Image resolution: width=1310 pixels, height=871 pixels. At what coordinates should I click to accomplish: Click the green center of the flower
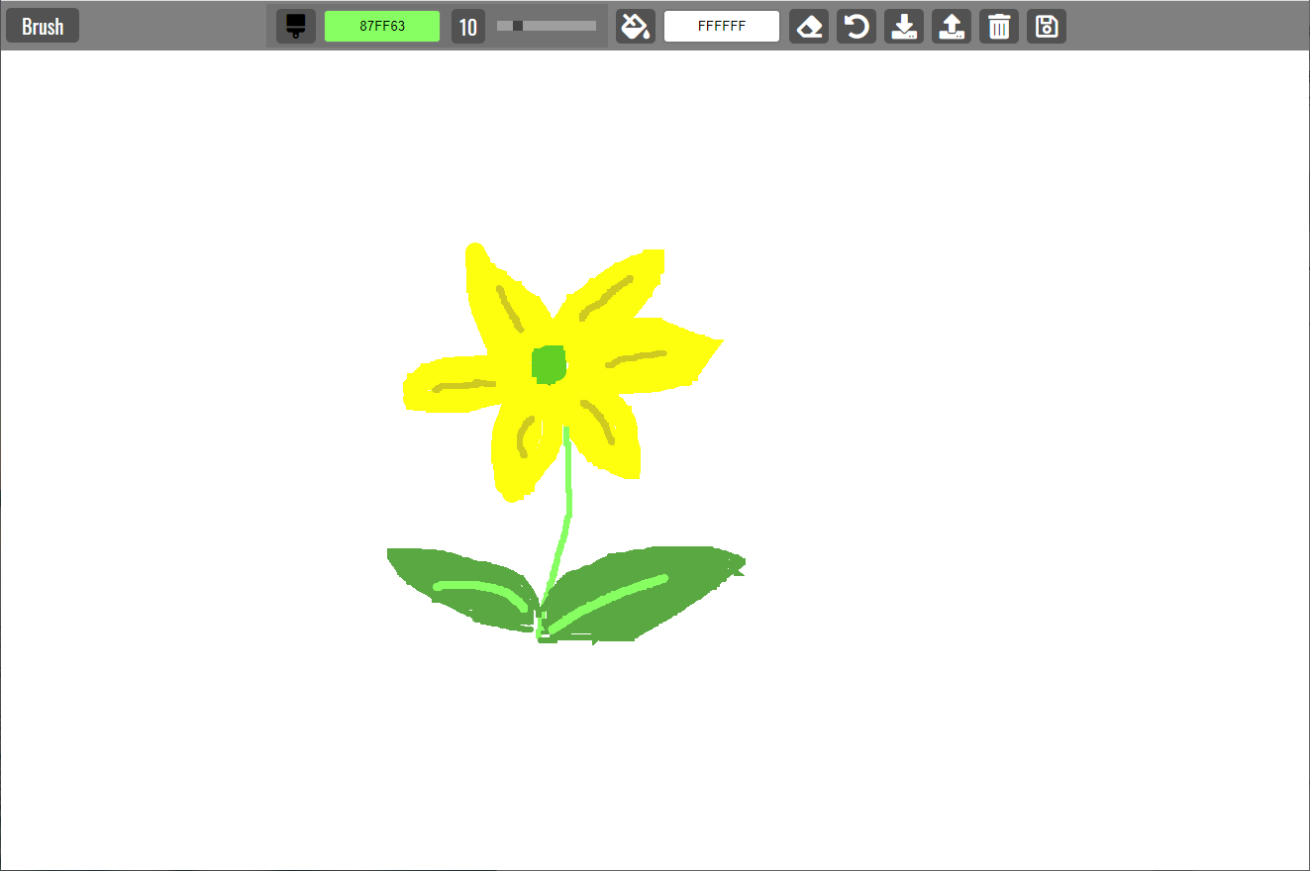coord(549,364)
